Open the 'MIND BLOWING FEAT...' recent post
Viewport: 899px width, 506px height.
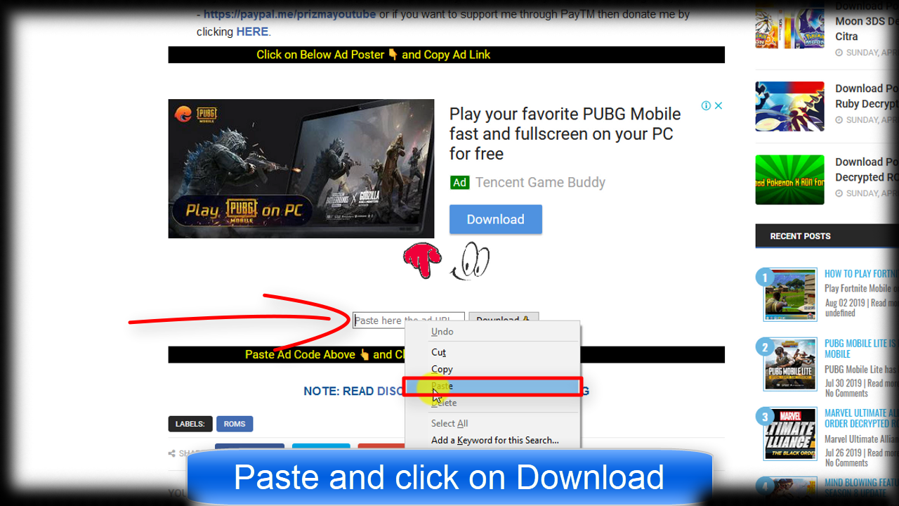pyautogui.click(x=861, y=487)
